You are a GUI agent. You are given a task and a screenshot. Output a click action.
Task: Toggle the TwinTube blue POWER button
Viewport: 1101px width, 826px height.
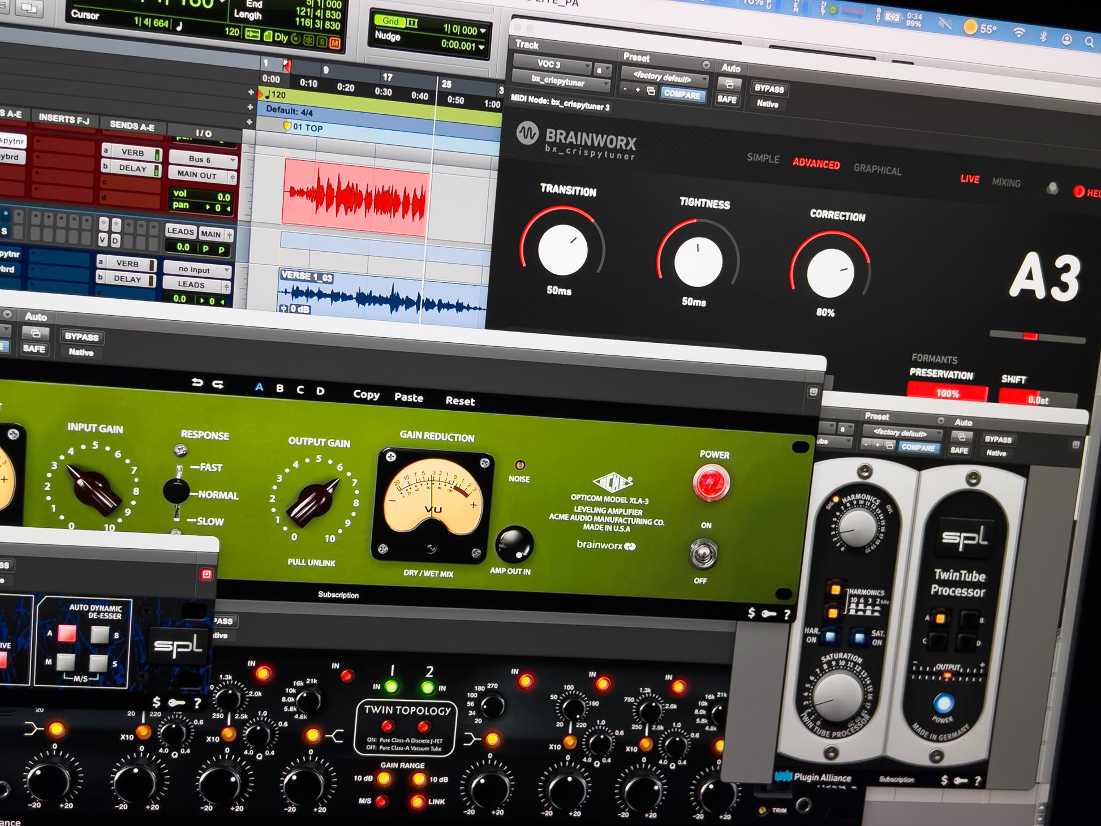[x=943, y=703]
